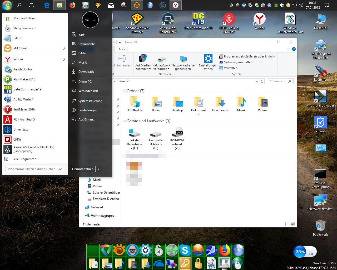Select the DVD-RW-Laufwerk (Z:) drive
337x270 pixels.
(177, 132)
